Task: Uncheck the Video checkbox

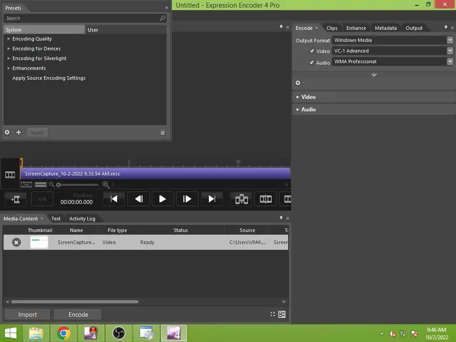Action: coord(312,51)
